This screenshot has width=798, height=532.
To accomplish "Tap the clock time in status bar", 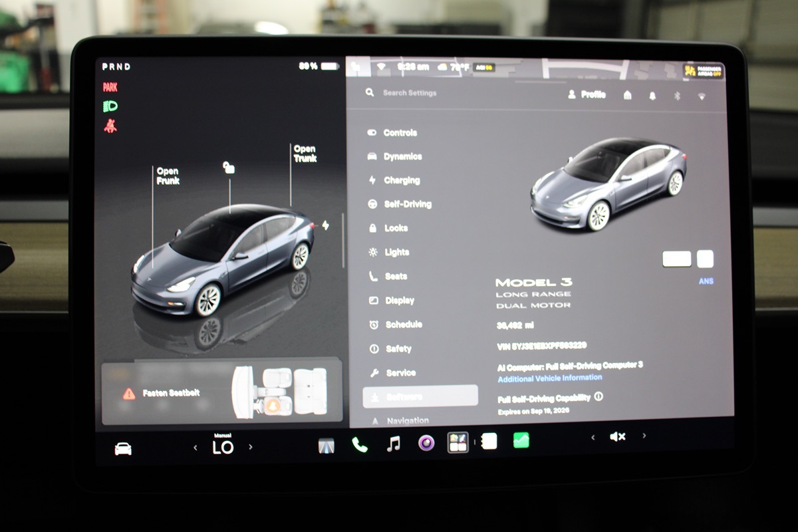I will pos(413,66).
